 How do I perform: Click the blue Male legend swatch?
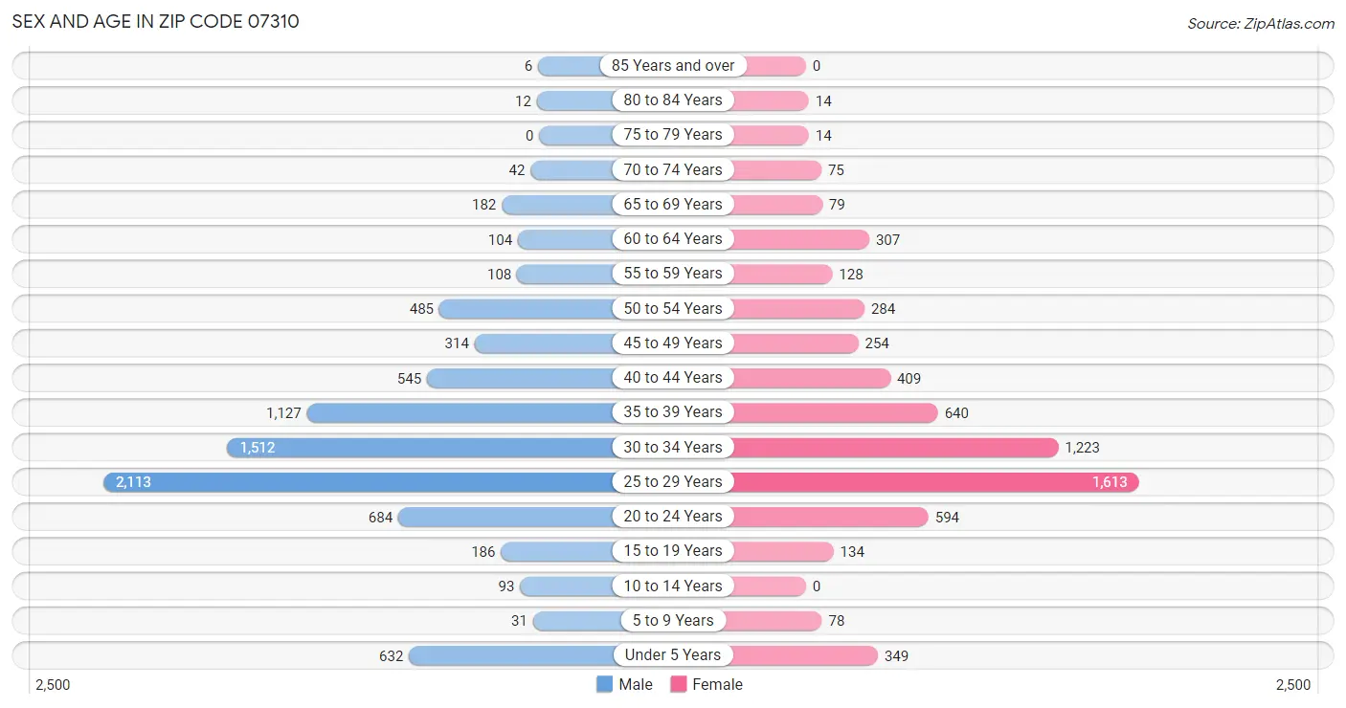click(x=604, y=684)
